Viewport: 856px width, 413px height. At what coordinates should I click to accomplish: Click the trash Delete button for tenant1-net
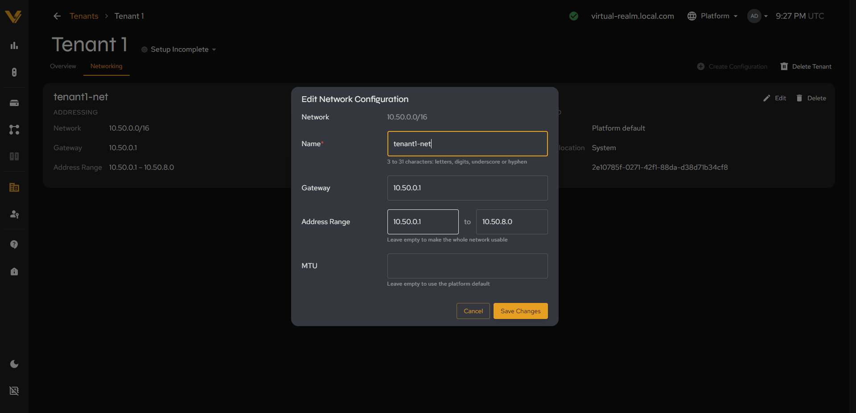click(x=811, y=98)
